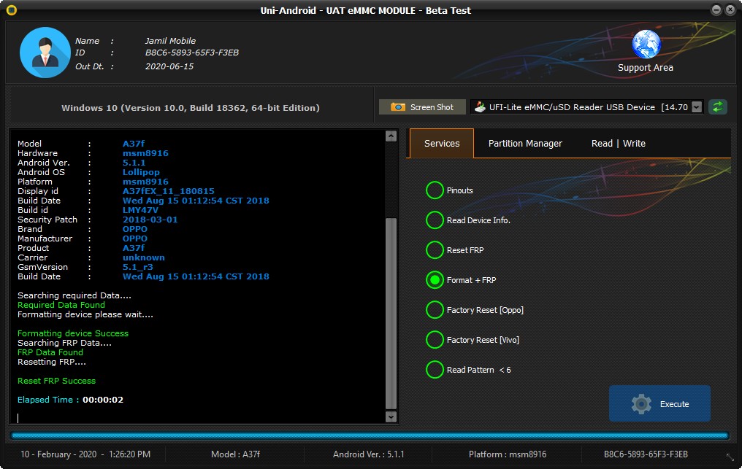
Task: Click the log panel scroll-down arrow
Action: click(x=391, y=416)
